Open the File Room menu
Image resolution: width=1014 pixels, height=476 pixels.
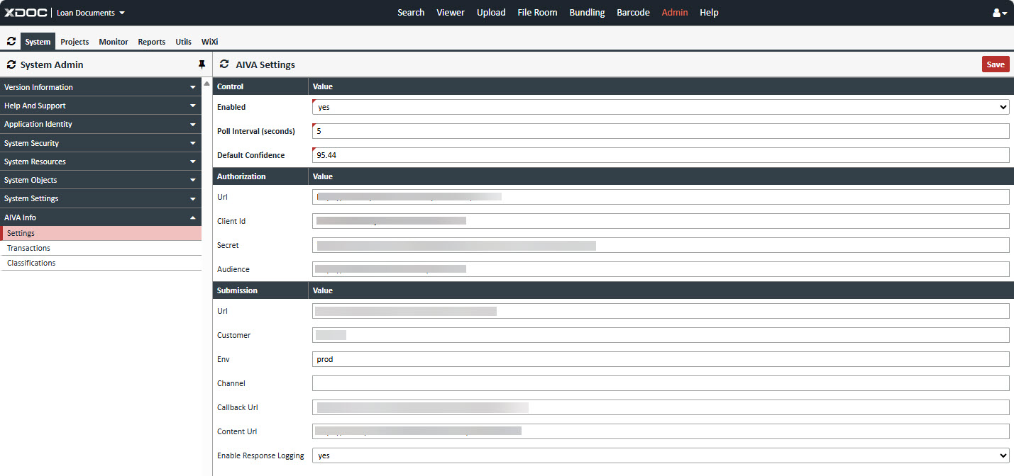click(x=537, y=13)
